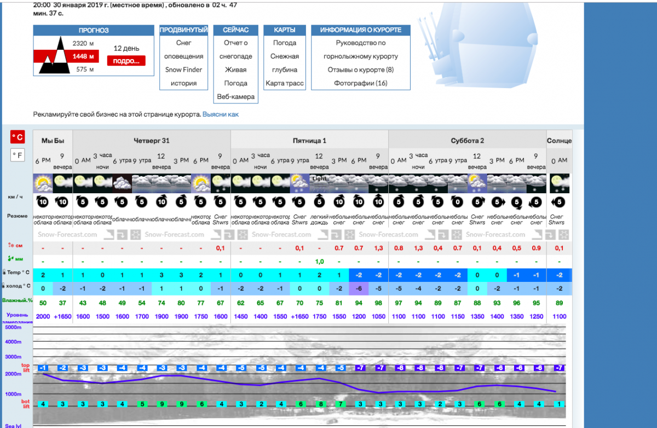Open Руководство по горнолыжному курорту link
Screen dimensions: 657x428
pos(361,49)
